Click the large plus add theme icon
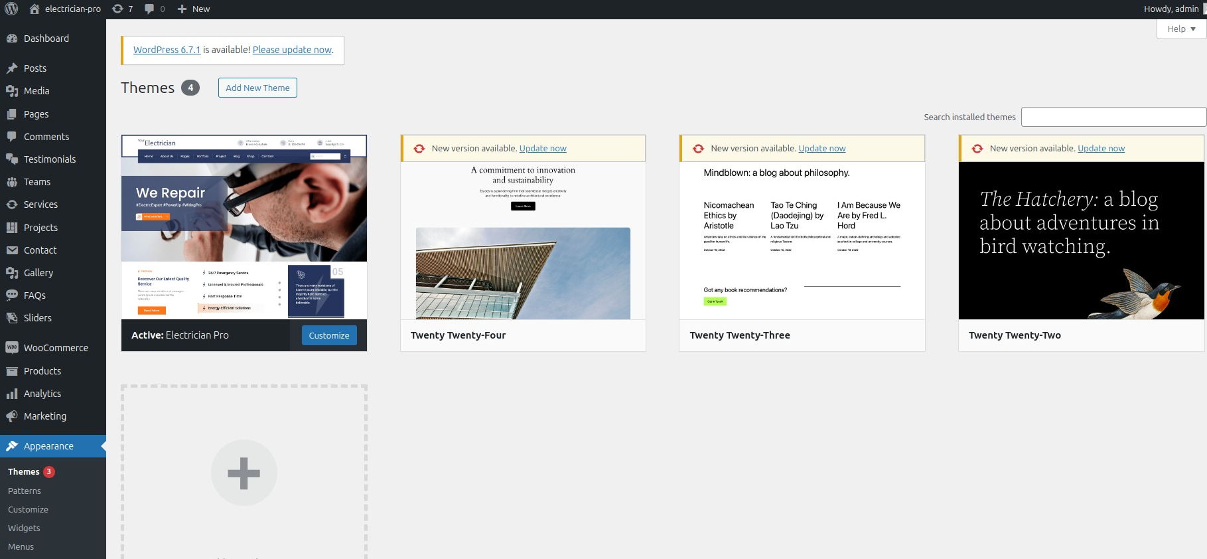1207x559 pixels. (244, 473)
